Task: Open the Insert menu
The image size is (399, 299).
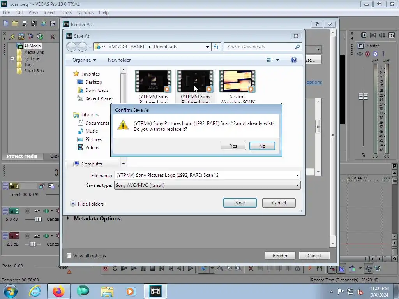Action: coord(49,12)
